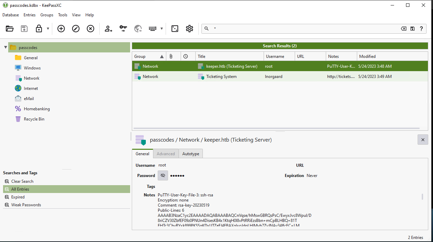Open the password generator dice icon
This screenshot has width=433, height=242.
click(175, 29)
